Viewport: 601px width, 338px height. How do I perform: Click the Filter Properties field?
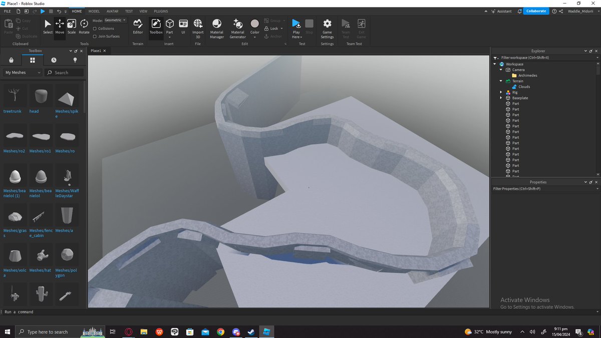(x=545, y=189)
